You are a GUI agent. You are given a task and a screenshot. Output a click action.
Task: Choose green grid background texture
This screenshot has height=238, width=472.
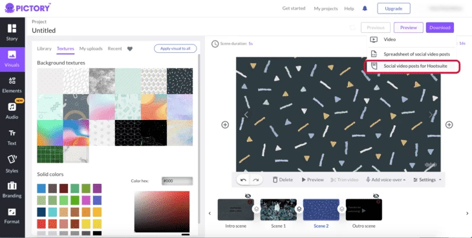50,154
